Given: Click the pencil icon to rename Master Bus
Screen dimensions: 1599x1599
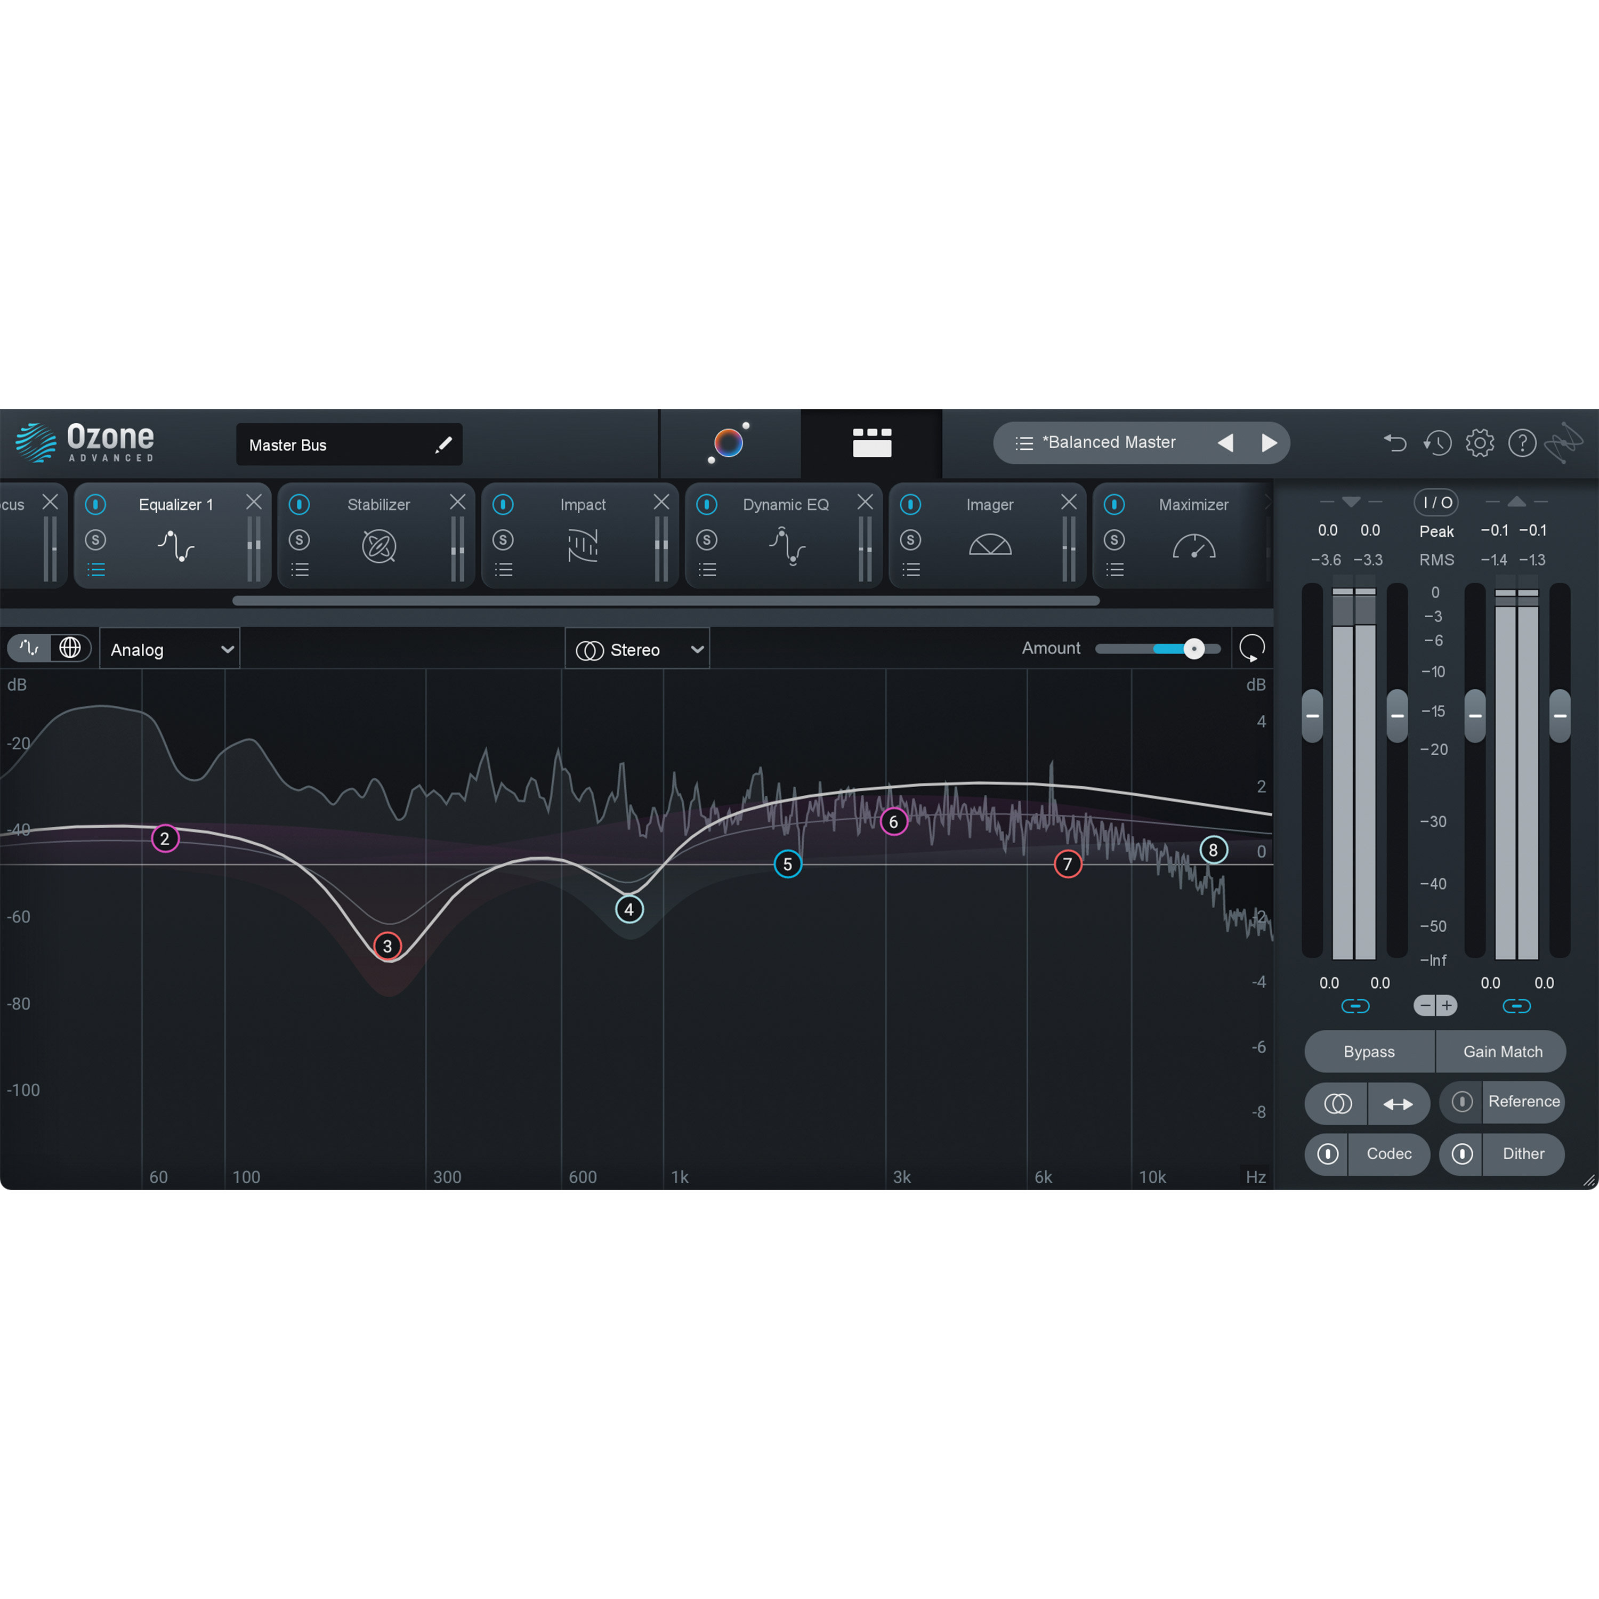Looking at the screenshot, I should (443, 445).
